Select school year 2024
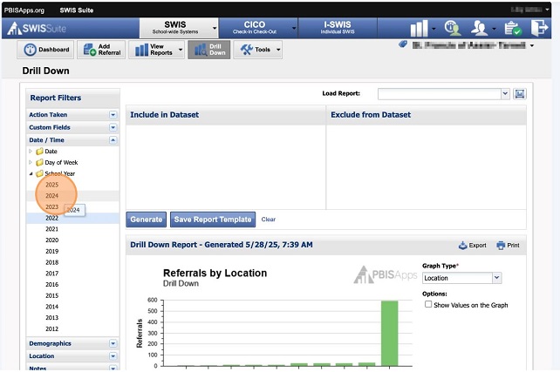 click(x=51, y=196)
